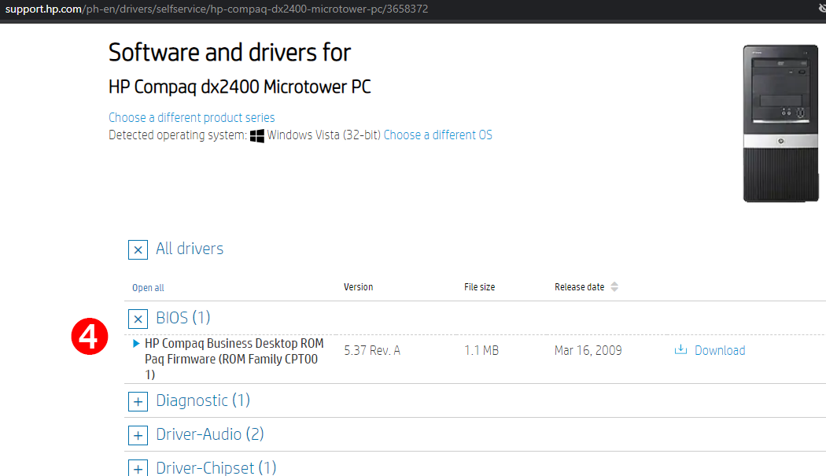This screenshot has width=826, height=476.
Task: Click the download tray icon
Action: pyautogui.click(x=680, y=349)
